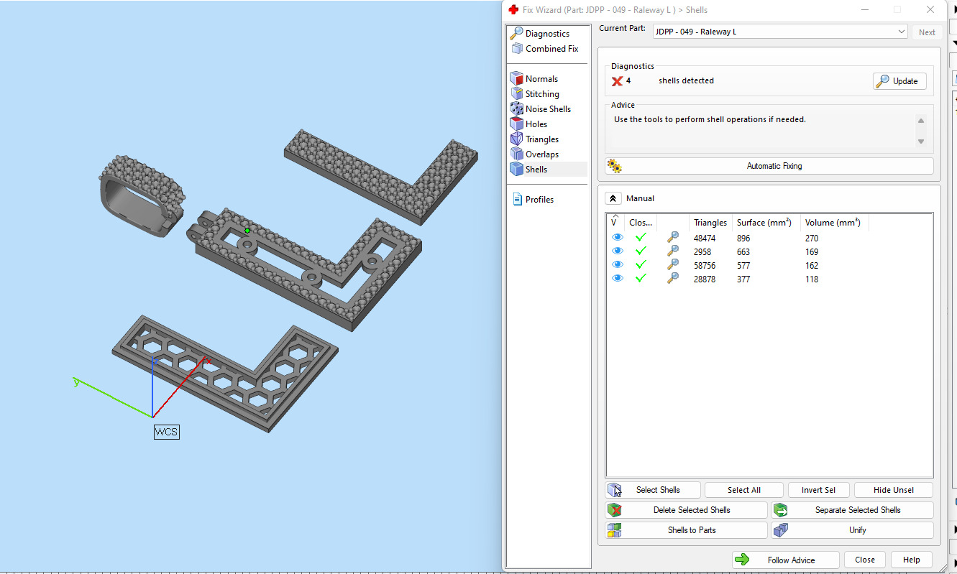957x574 pixels.
Task: Open the Profiles page
Action: pos(533,200)
